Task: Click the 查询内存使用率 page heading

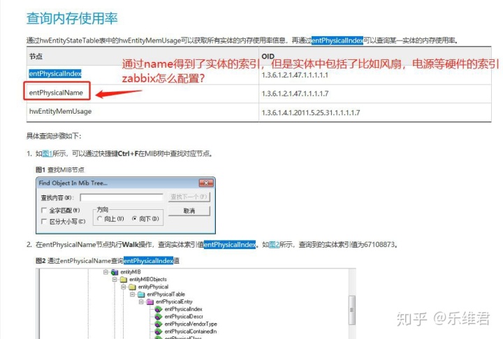Action: 72,18
